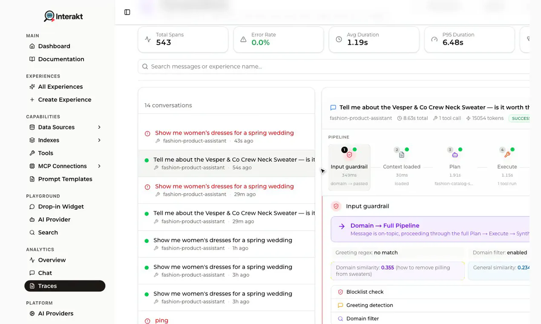The height and width of the screenshot is (324, 541).
Task: Click the Prompt Templates file icon
Action: [32, 179]
